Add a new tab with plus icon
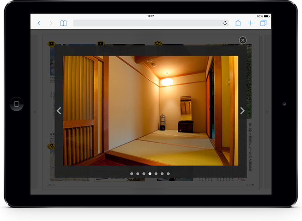The width and height of the screenshot is (302, 221). pos(251,23)
